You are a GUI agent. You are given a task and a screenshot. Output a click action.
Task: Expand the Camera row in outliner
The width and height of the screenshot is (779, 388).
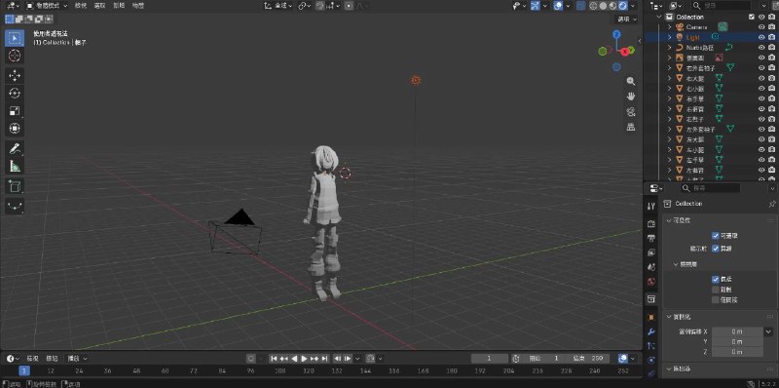[x=670, y=27]
